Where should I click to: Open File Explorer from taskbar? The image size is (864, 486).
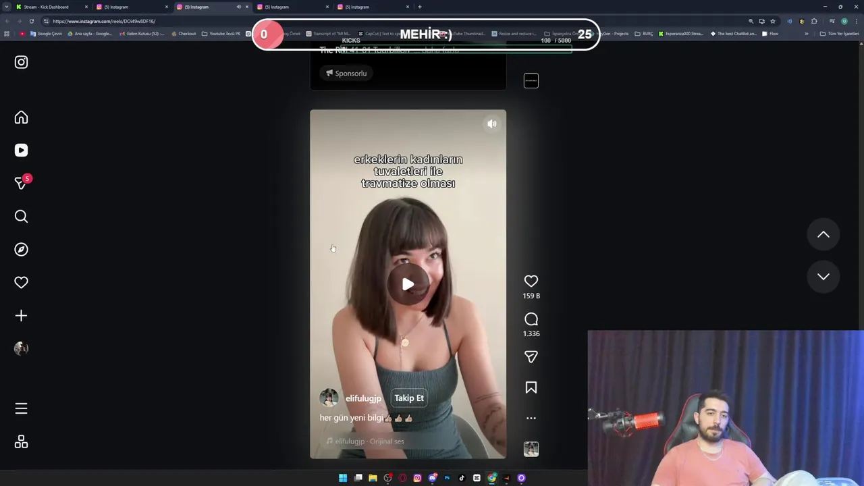click(x=373, y=478)
